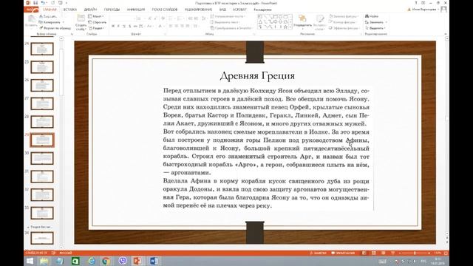Undo the last action in quick access toolbar

tap(43, 3)
